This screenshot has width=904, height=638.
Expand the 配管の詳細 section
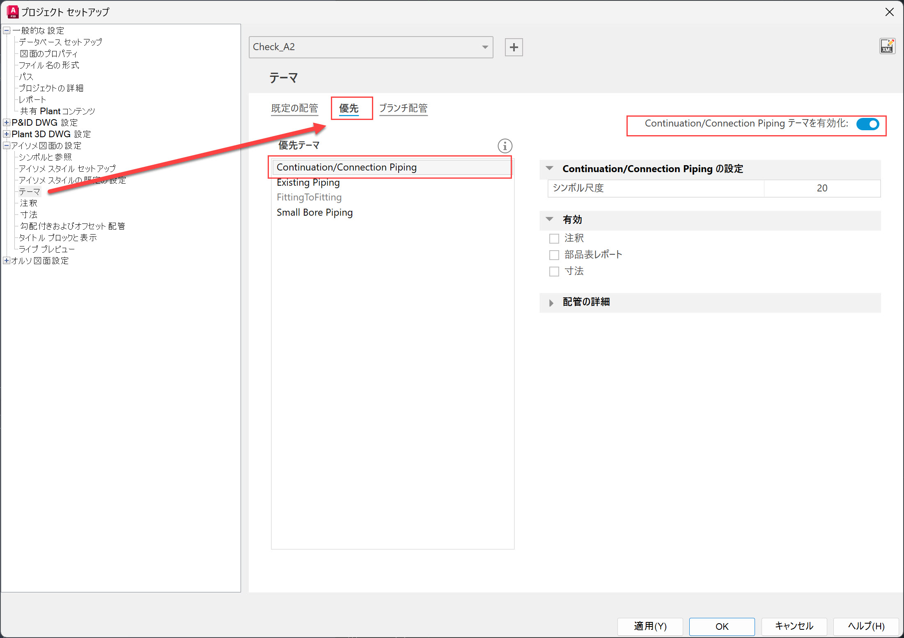tap(551, 303)
